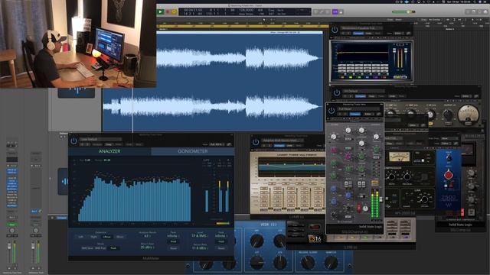Select Left detection in MultiMeter
Image resolution: width=490 pixels, height=275 pixels.
(81, 237)
